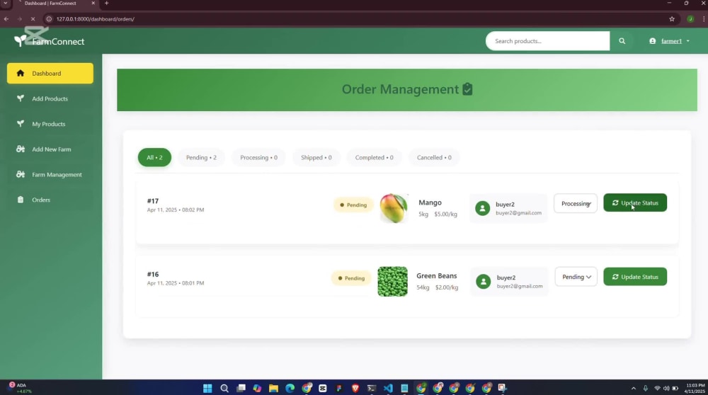The height and width of the screenshot is (395, 708).
Task: Open the taskbar clock and date
Action: 695,388
